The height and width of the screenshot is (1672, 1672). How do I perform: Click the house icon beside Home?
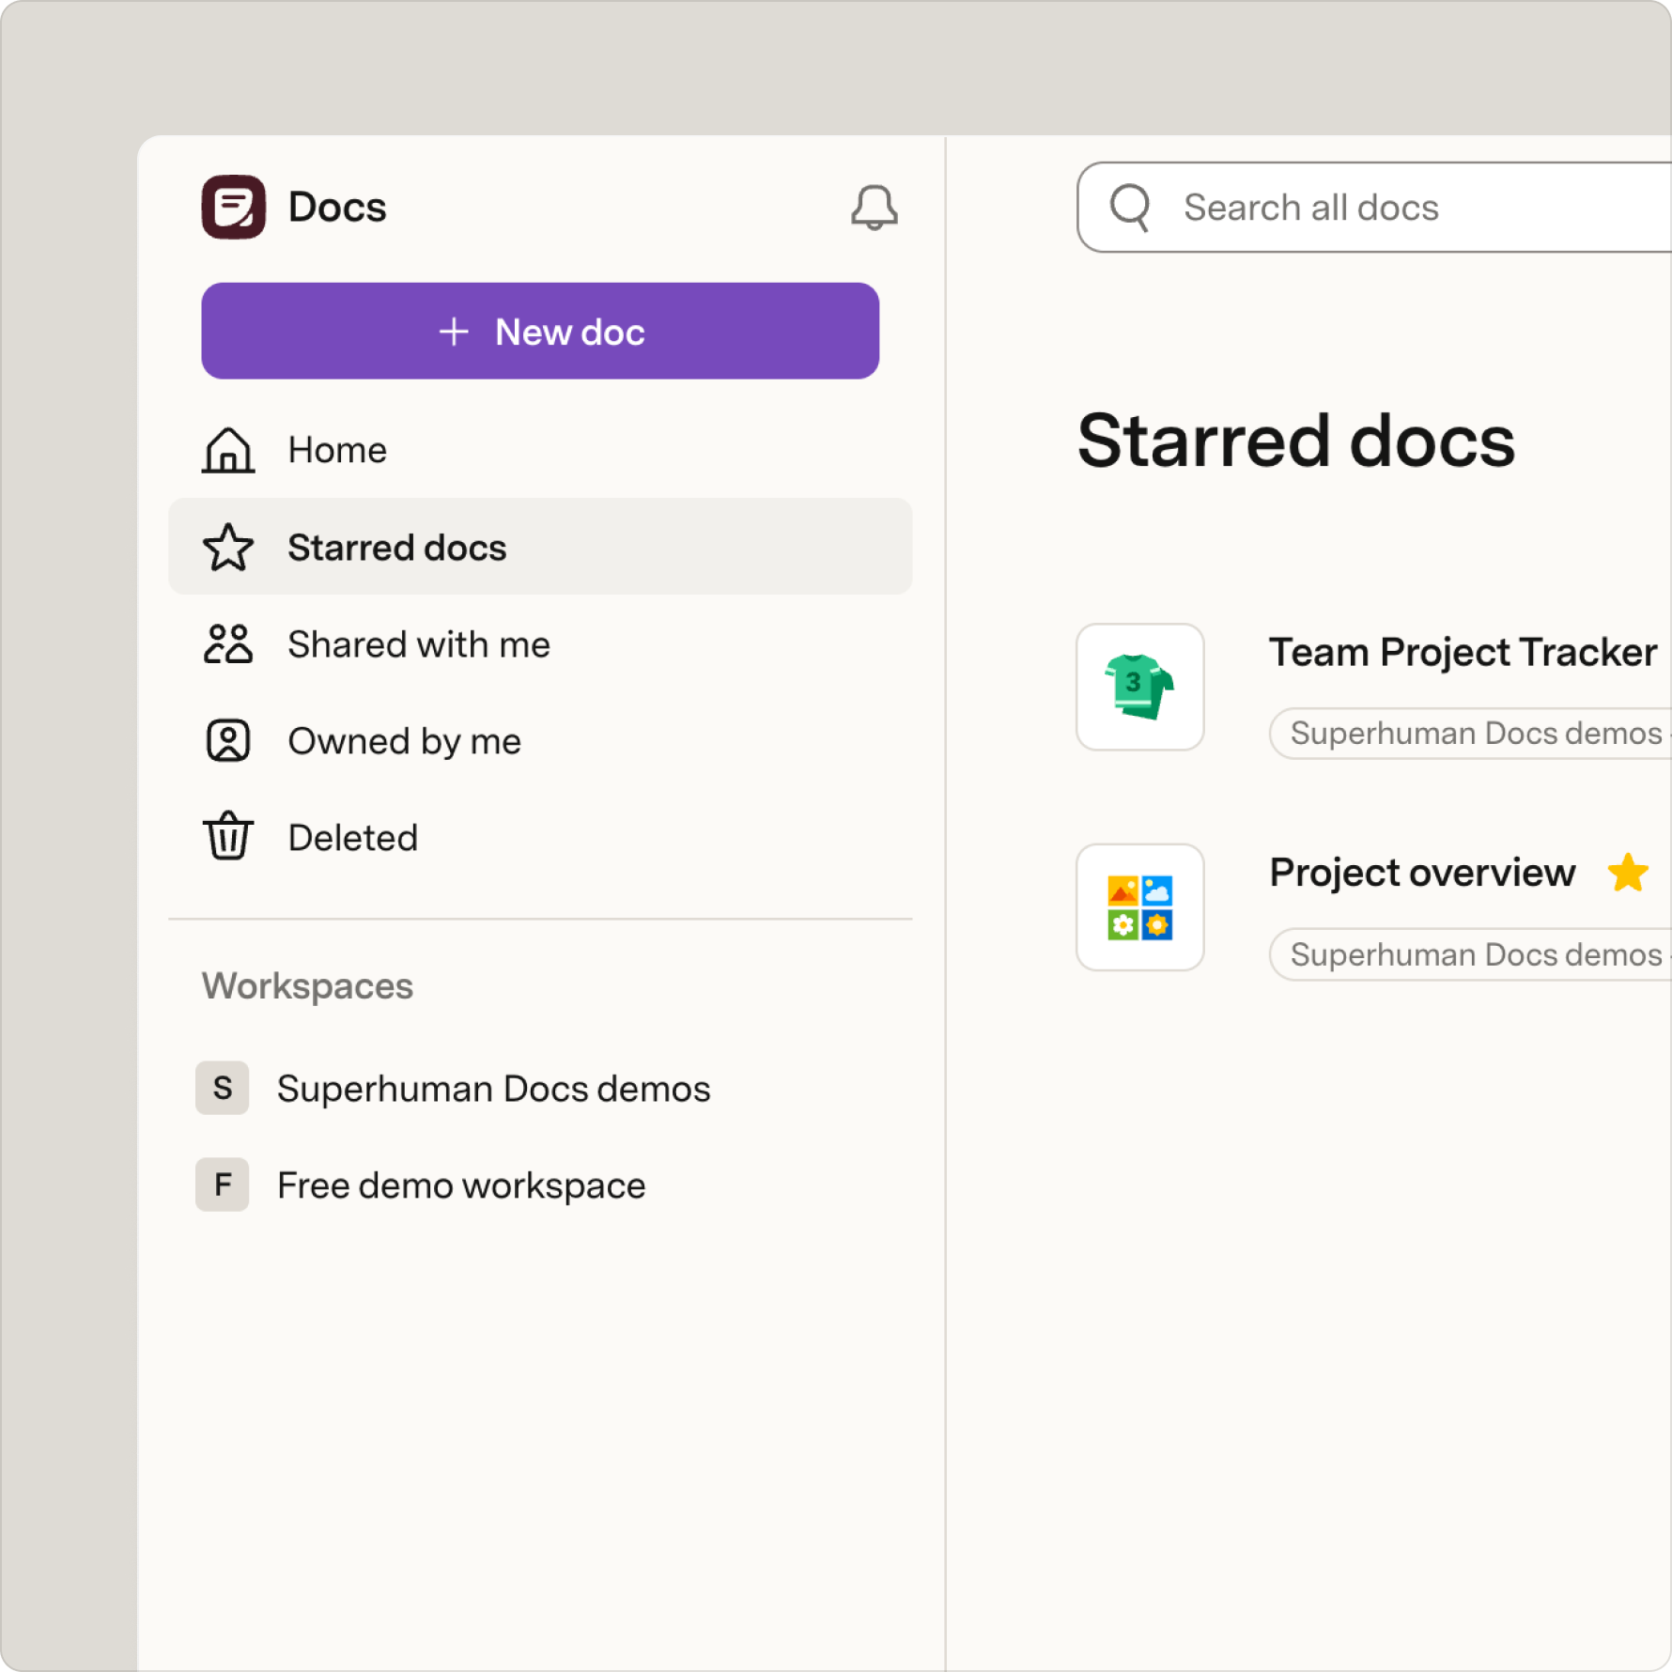pos(228,450)
